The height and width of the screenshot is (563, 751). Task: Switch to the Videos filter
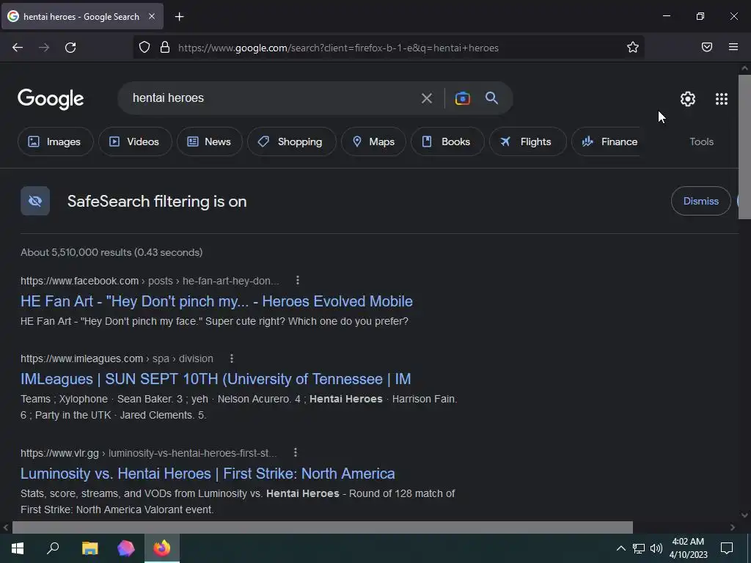point(135,141)
